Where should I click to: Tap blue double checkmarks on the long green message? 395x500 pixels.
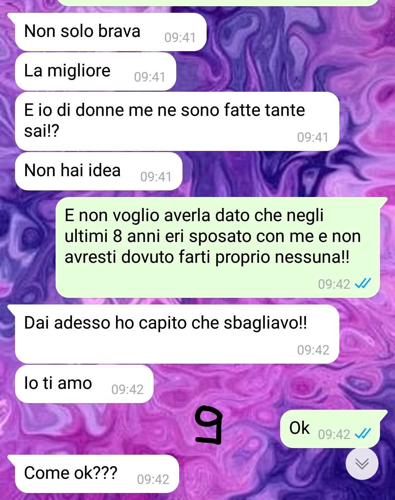(x=363, y=283)
